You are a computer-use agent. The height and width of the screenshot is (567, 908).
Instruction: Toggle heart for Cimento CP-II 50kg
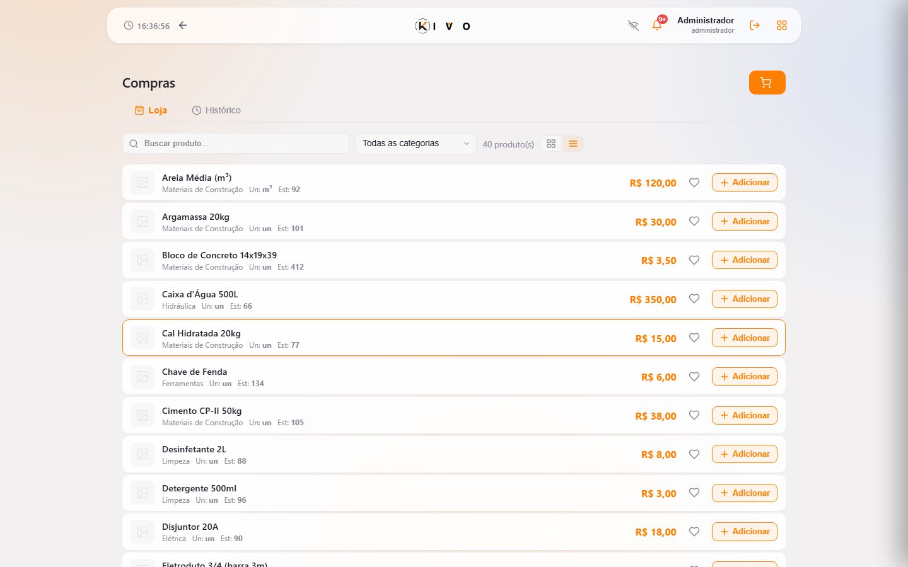tap(694, 415)
